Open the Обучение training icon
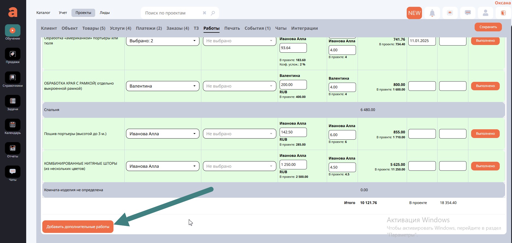This screenshot has width=512, height=243. [13, 31]
